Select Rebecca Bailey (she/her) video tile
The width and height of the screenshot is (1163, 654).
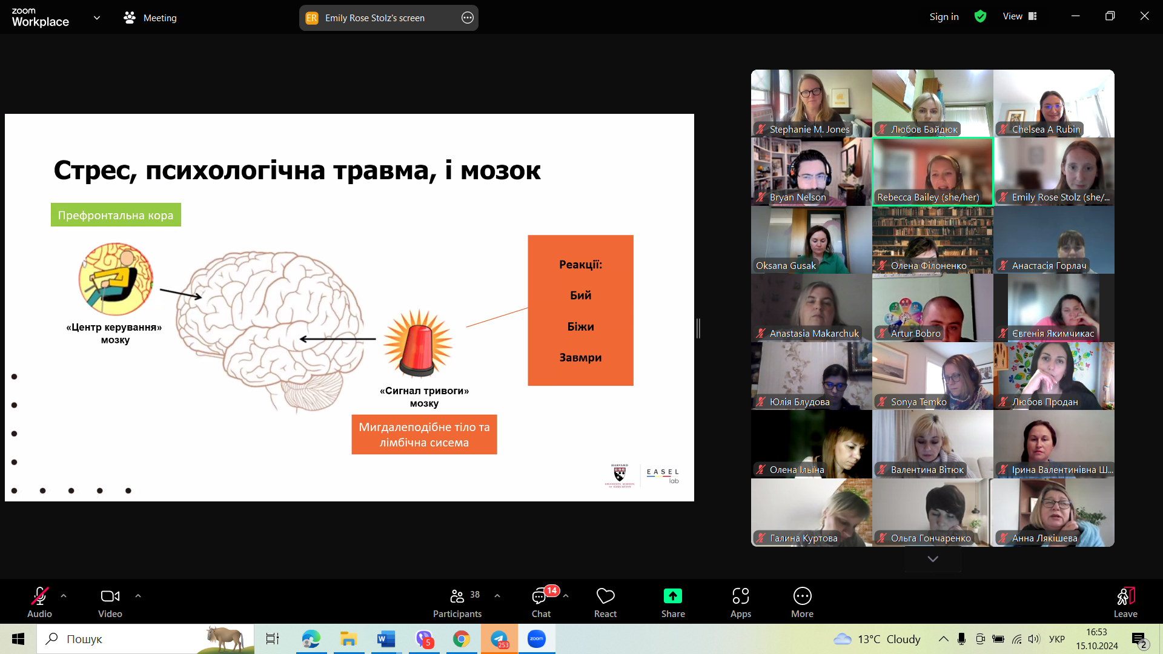coord(933,172)
